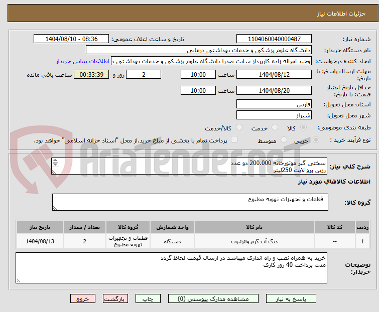Select the جزیی purchase type radio
Image resolution: width=379 pixels, height=312 pixels.
coord(316,140)
